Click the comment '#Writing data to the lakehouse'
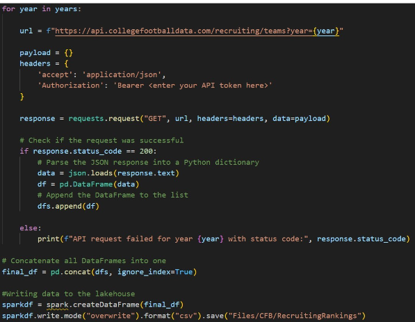 68,293
